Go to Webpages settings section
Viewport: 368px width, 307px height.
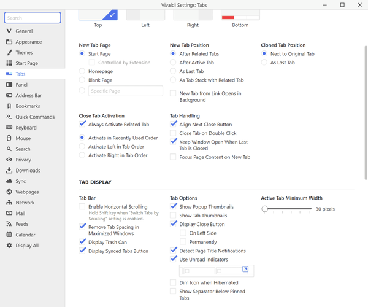click(x=28, y=192)
